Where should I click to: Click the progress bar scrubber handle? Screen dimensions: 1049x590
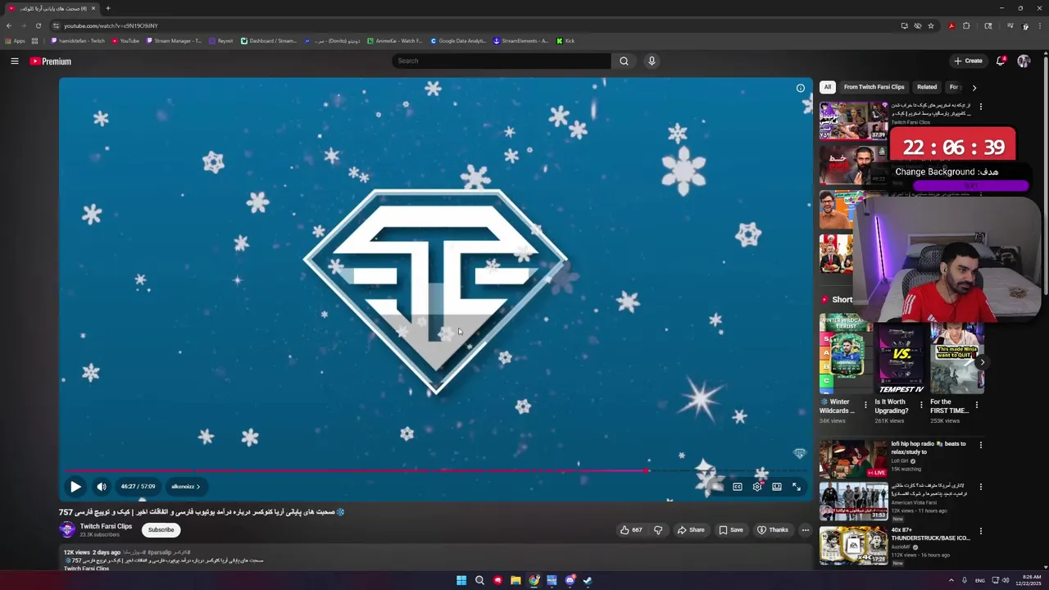point(647,470)
